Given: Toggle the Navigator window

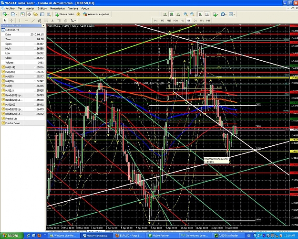Looking at the screenshot, I should click(36, 14).
